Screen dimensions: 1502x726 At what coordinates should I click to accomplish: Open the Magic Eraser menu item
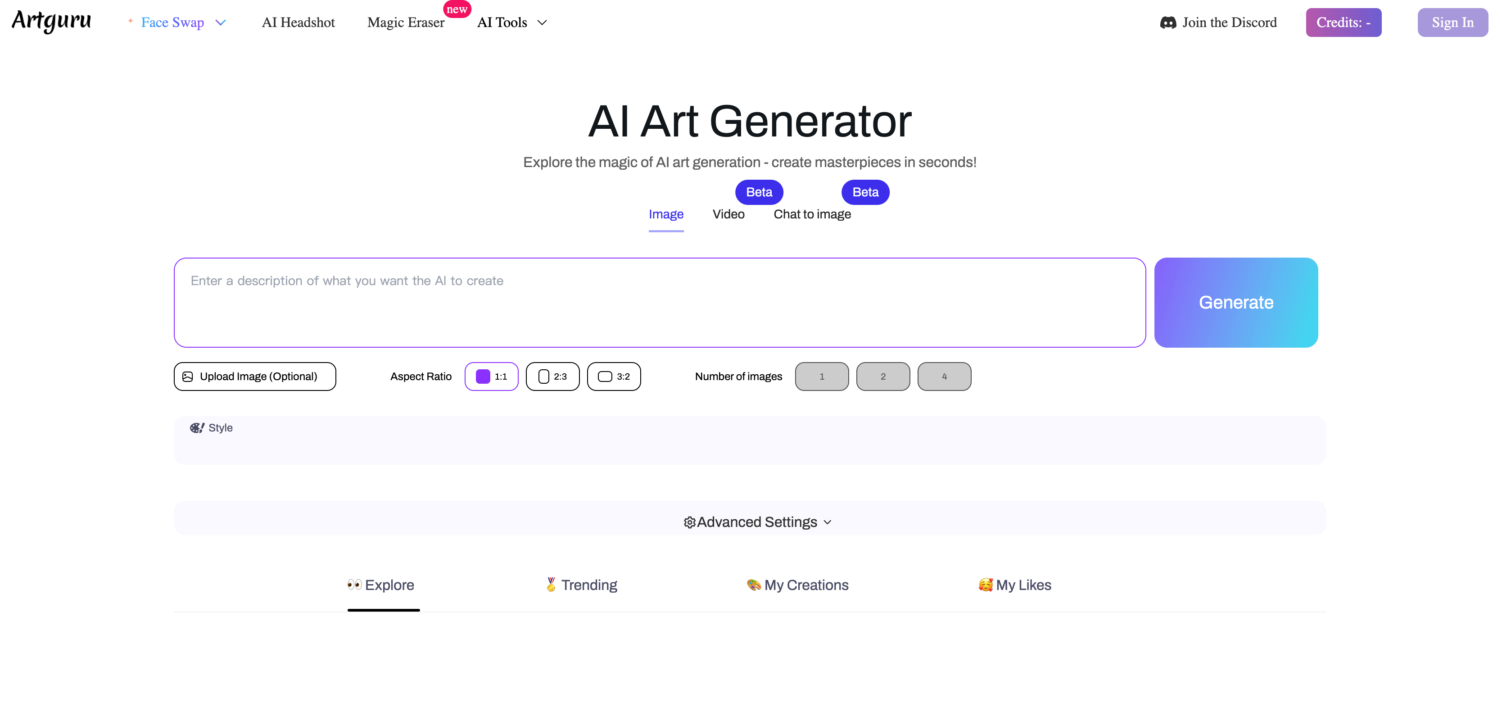coord(406,23)
